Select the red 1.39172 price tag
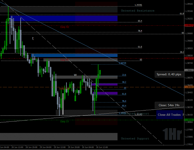 [x=189, y=26]
